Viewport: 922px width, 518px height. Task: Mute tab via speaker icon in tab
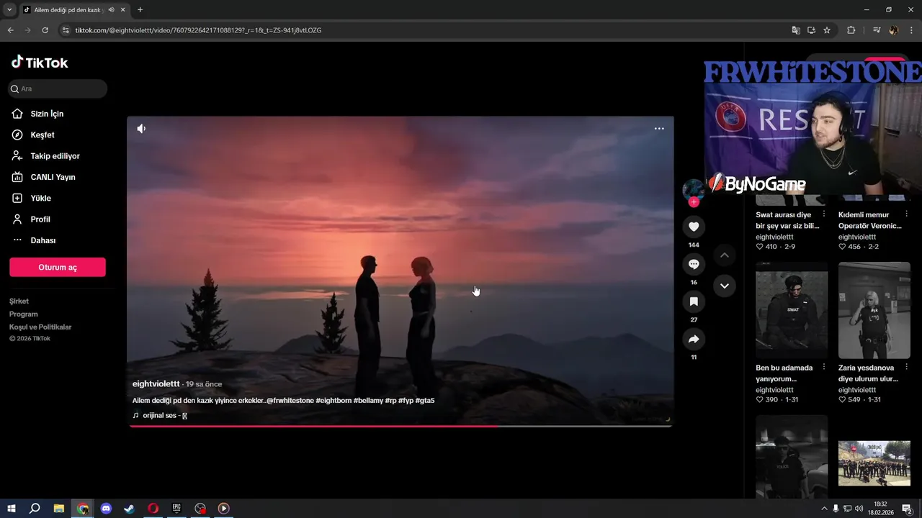(x=111, y=9)
